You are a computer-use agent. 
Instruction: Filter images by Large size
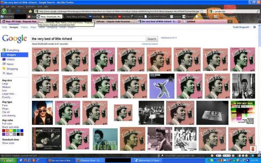[x=5, y=84]
